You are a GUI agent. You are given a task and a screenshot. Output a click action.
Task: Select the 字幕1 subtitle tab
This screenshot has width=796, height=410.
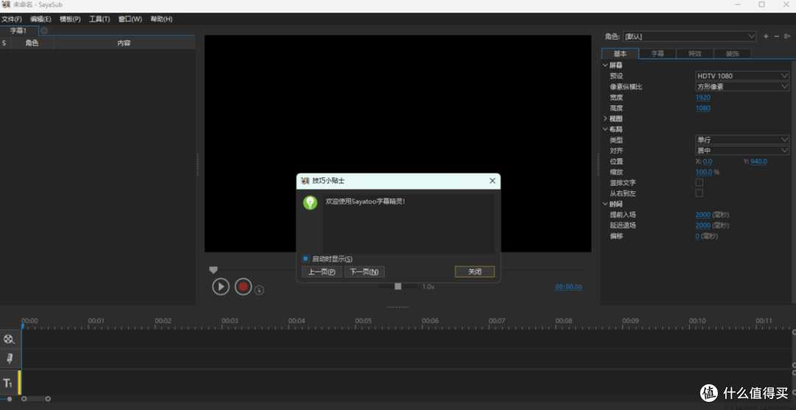[18, 30]
